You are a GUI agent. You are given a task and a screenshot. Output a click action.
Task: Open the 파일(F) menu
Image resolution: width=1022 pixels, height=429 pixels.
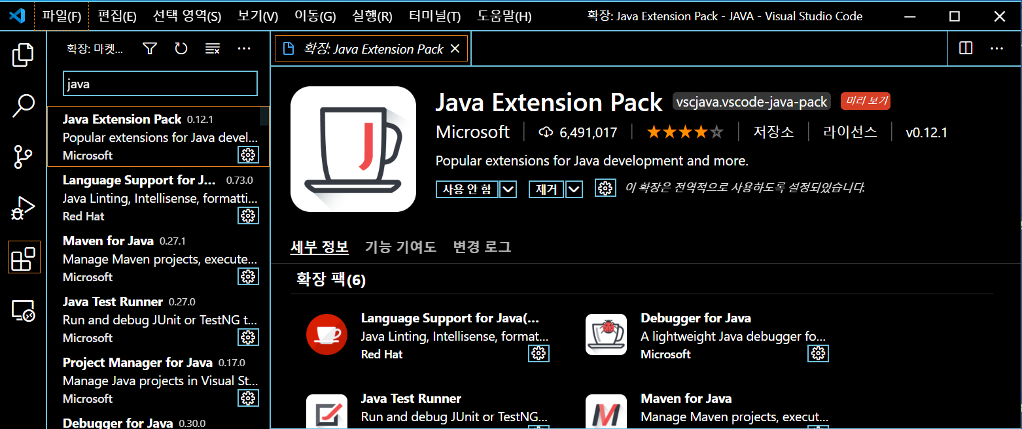(62, 16)
